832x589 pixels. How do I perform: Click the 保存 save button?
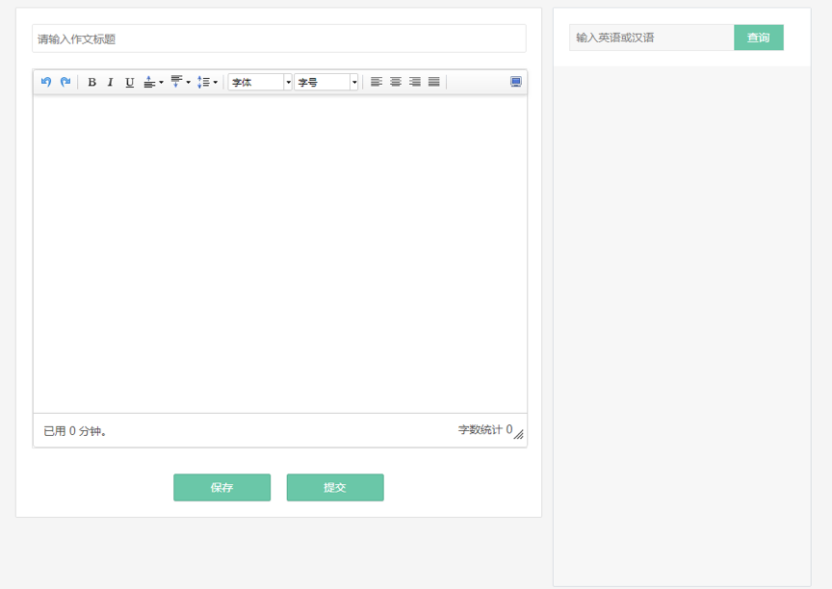point(221,487)
